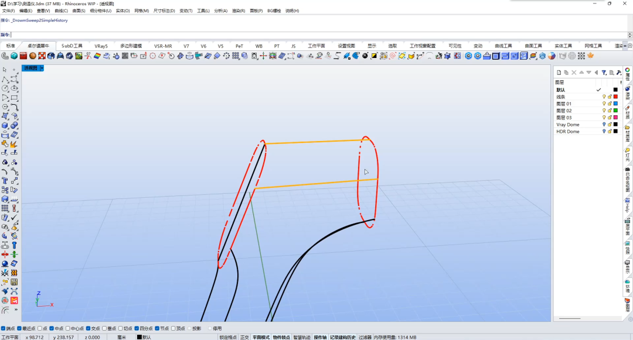Screen dimensions: 633x340
Task: Open the 渲染(R) render menu
Action: (238, 11)
